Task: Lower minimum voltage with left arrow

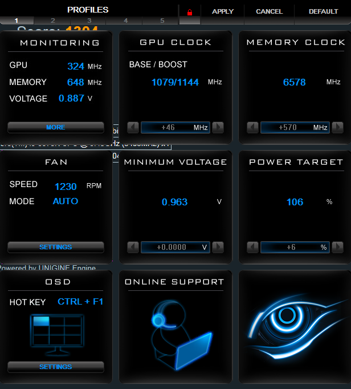Action: (x=133, y=248)
